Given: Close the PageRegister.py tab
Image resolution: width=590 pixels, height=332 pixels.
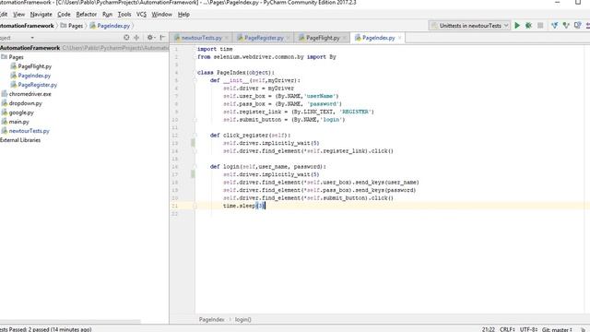Looking at the screenshot, I should click(x=289, y=38).
